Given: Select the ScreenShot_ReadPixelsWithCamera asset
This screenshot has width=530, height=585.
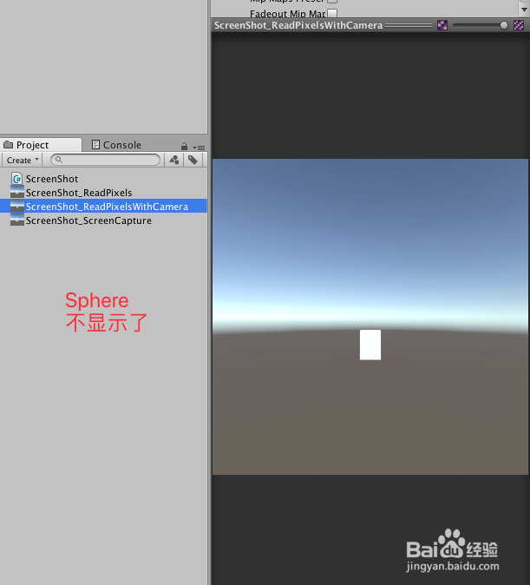Looking at the screenshot, I should (103, 207).
